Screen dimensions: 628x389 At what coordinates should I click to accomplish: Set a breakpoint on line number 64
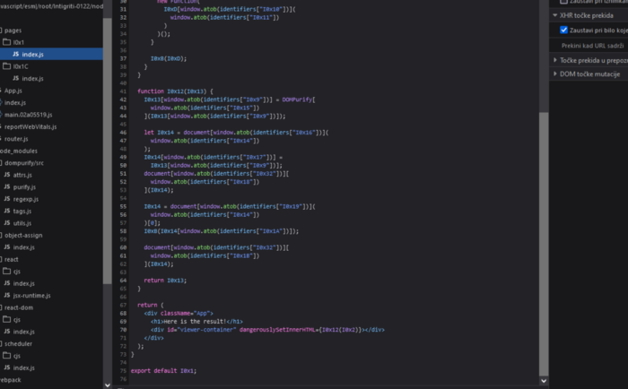pyautogui.click(x=123, y=280)
